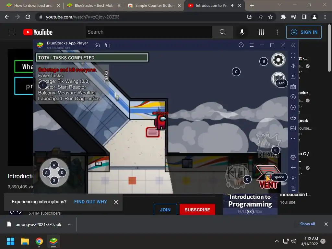This screenshot has height=249, width=332.
Task: Open the Windows Start menu
Action: (10, 241)
